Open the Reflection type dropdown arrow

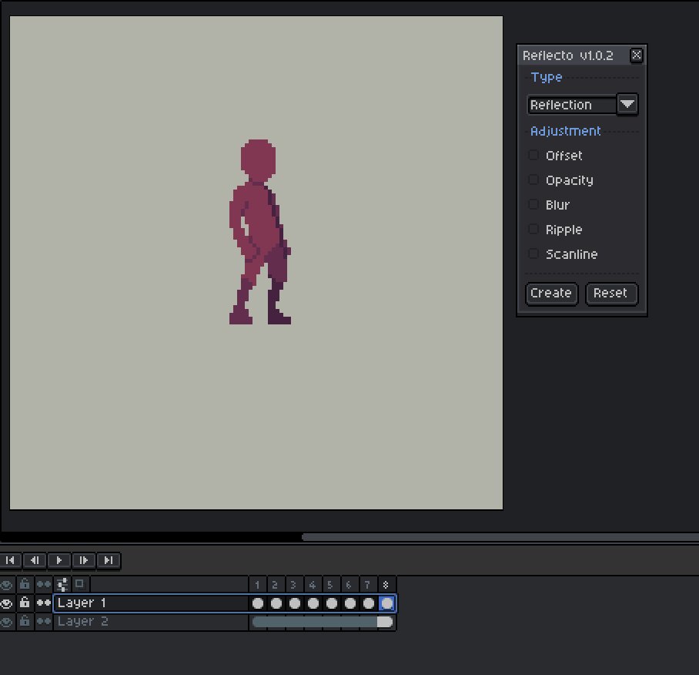627,104
